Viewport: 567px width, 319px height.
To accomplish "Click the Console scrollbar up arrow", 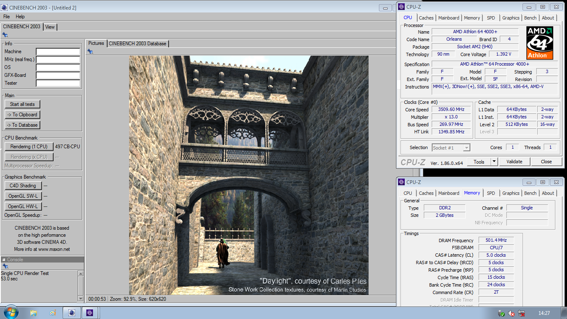I will (x=81, y=273).
